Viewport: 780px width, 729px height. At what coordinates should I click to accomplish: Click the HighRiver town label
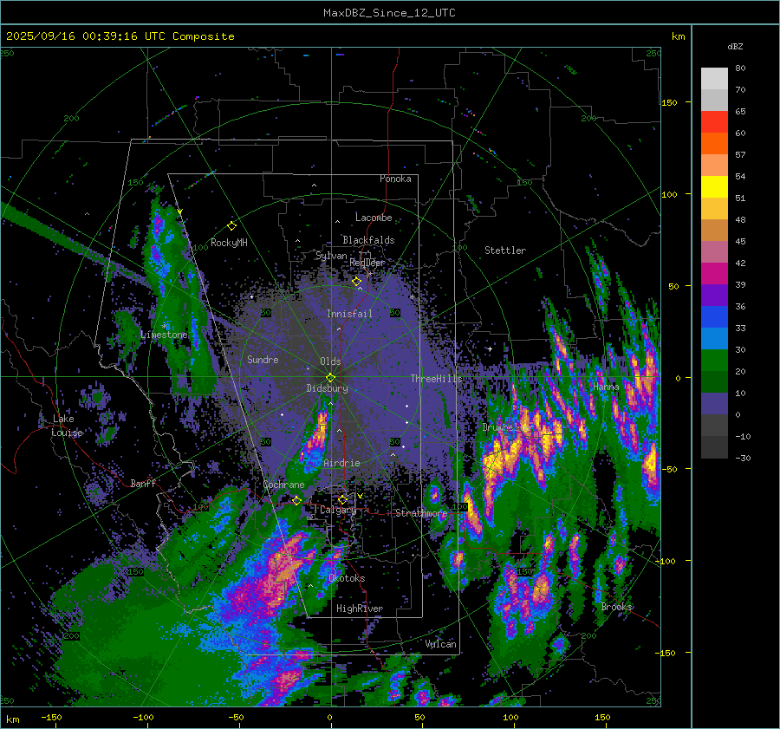click(360, 609)
